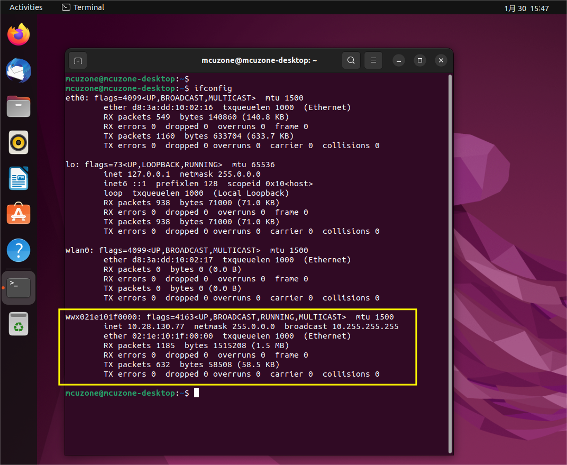This screenshot has width=567, height=465.
Task: Click 'TX packets 1160' on eth0
Action: pyautogui.click(x=139, y=136)
